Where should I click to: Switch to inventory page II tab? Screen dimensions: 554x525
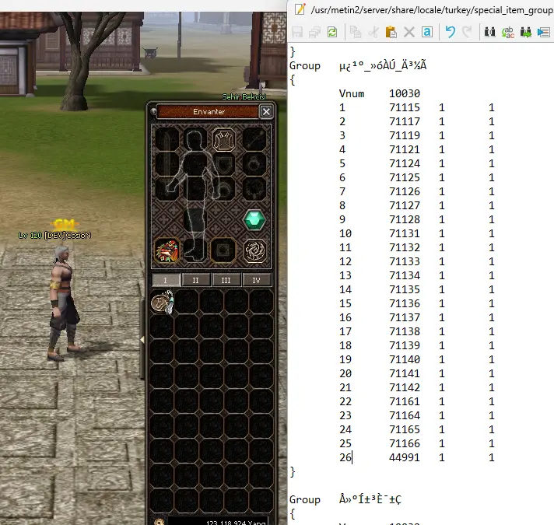pyautogui.click(x=196, y=280)
